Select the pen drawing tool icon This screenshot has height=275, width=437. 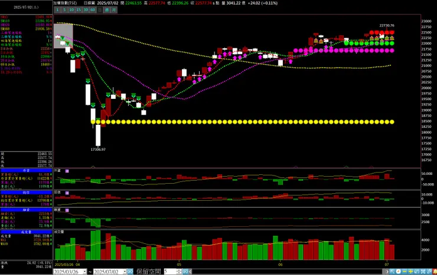(x=429, y=271)
